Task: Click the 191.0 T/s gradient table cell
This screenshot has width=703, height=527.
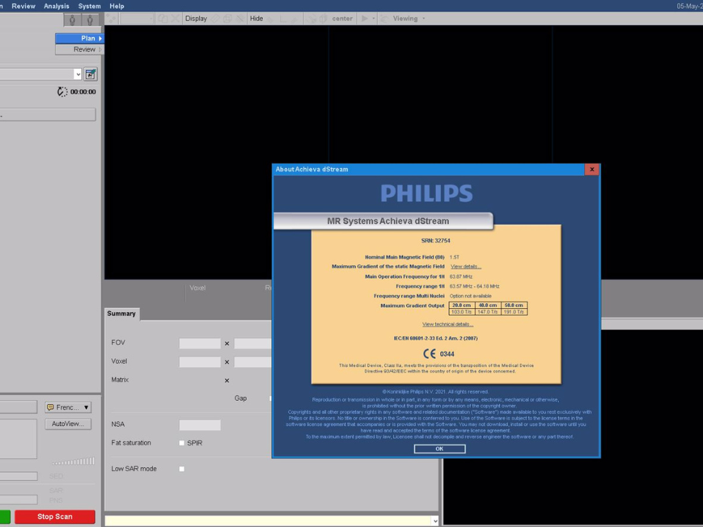Action: 514,312
